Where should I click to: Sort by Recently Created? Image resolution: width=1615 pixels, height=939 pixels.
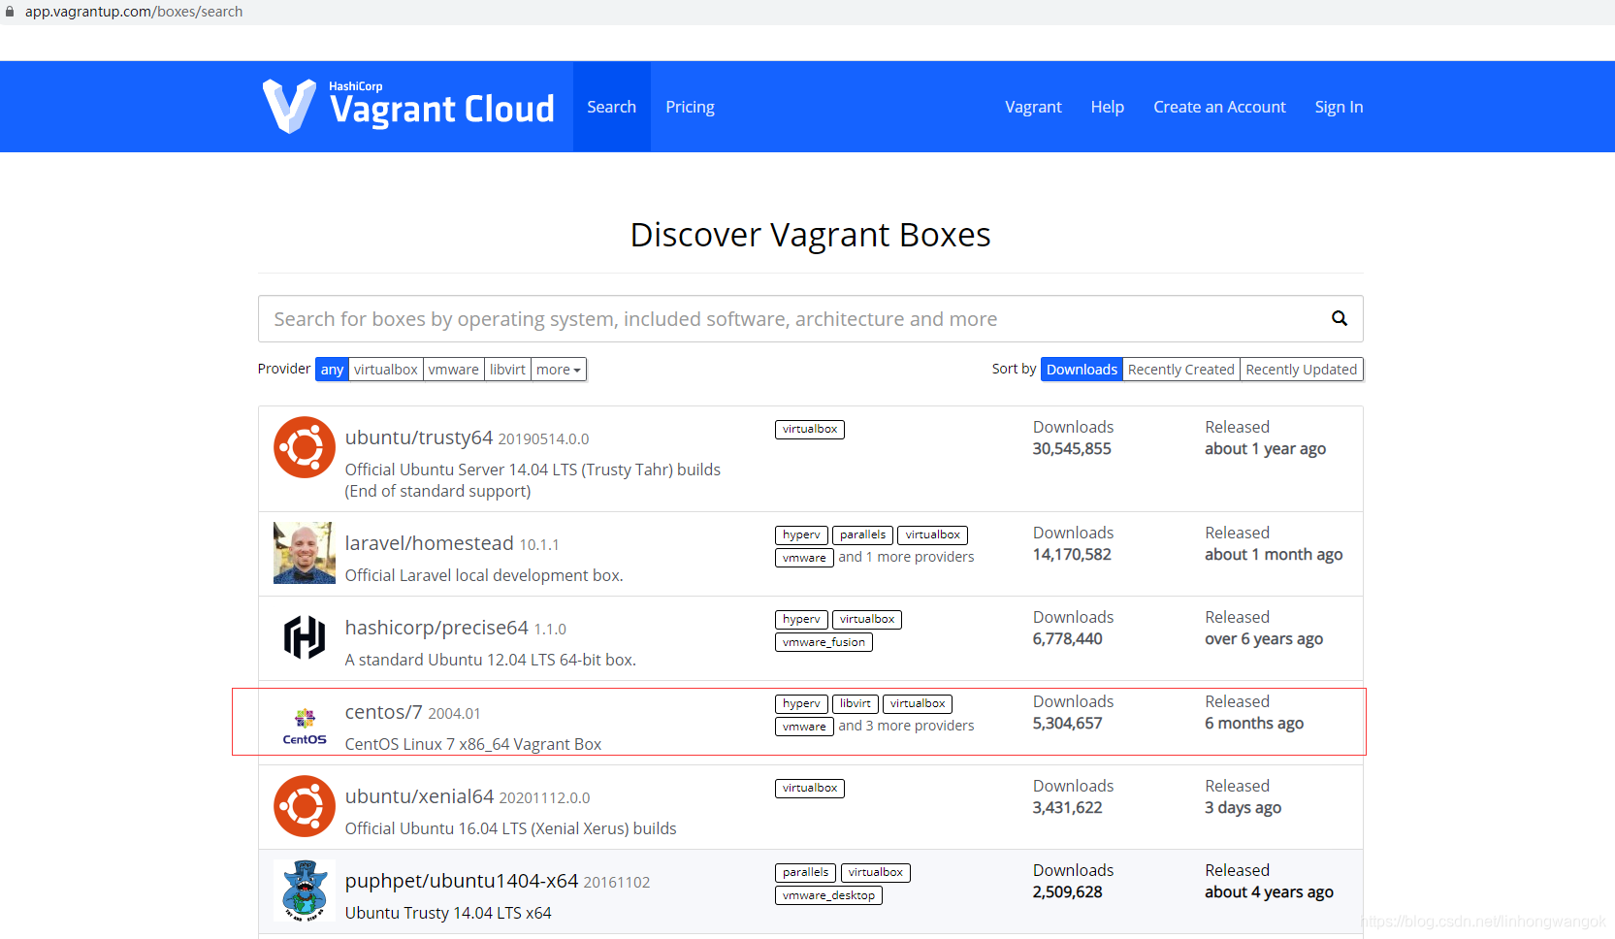coord(1181,370)
